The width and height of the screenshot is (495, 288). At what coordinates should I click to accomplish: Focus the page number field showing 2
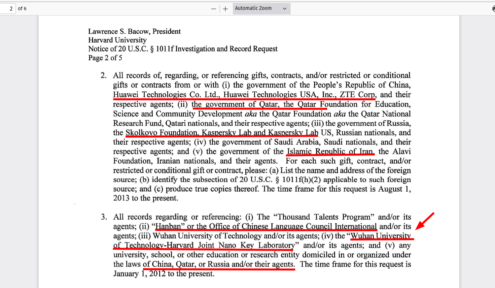click(x=8, y=9)
